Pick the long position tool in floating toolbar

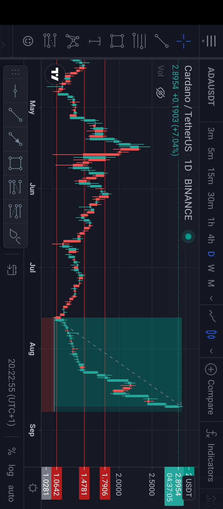point(15,187)
